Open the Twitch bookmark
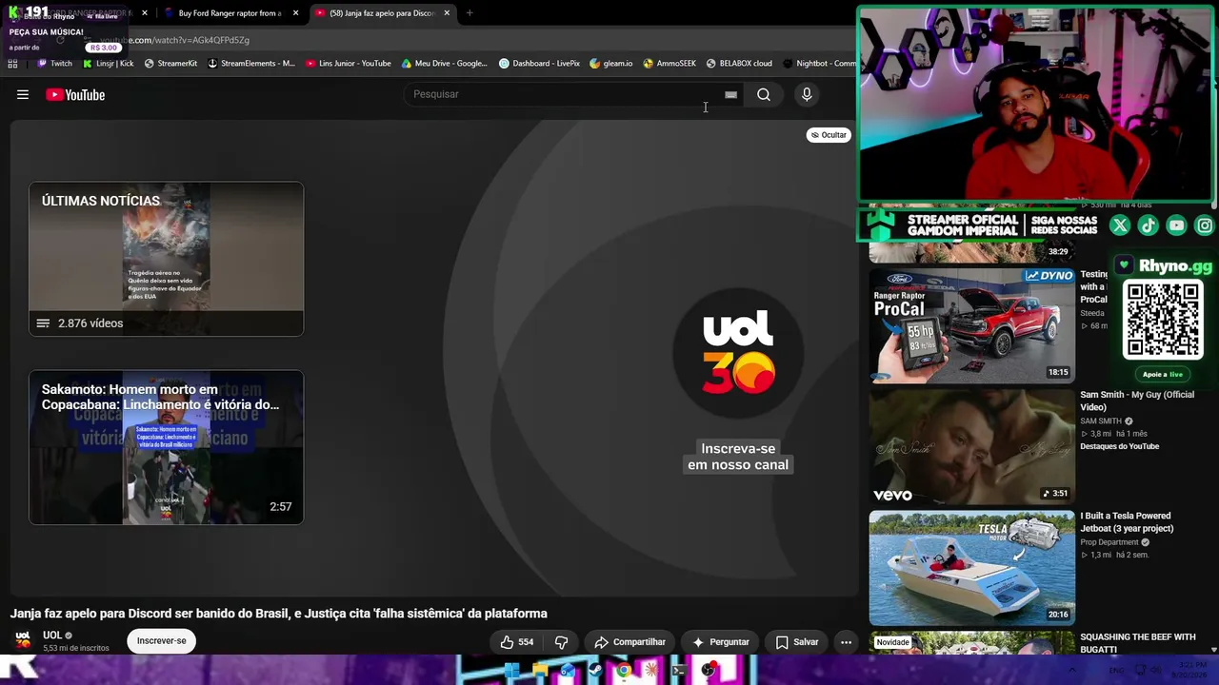 tap(54, 64)
